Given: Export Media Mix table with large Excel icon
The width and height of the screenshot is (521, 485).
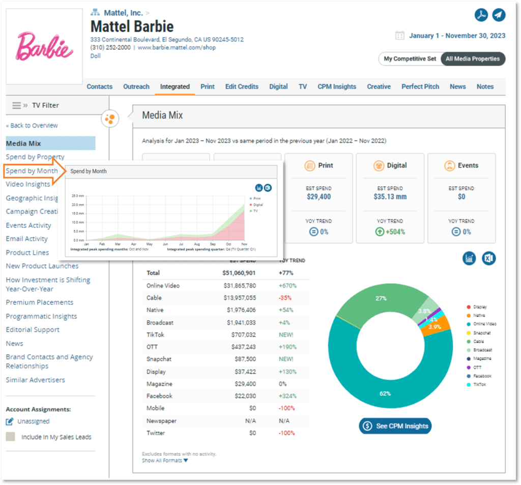Looking at the screenshot, I should coord(488,259).
